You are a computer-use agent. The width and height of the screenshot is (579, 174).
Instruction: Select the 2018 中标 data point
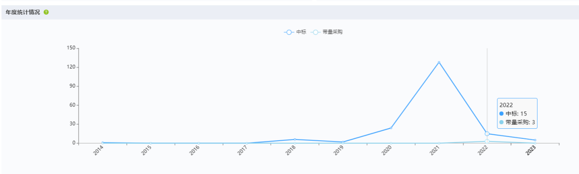coord(295,139)
